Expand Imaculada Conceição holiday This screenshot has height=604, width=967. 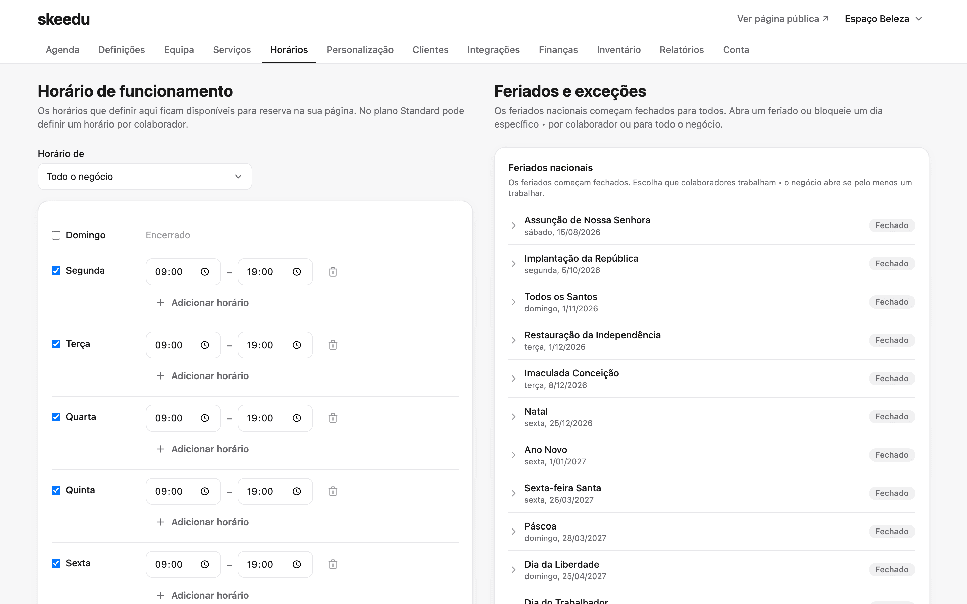(513, 378)
